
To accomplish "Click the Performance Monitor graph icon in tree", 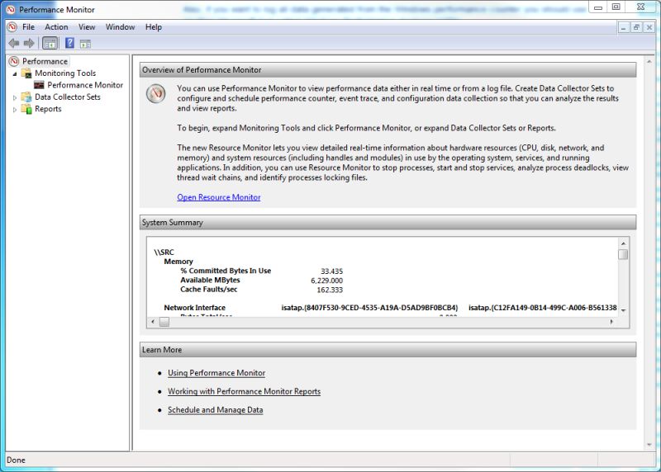I will click(39, 85).
